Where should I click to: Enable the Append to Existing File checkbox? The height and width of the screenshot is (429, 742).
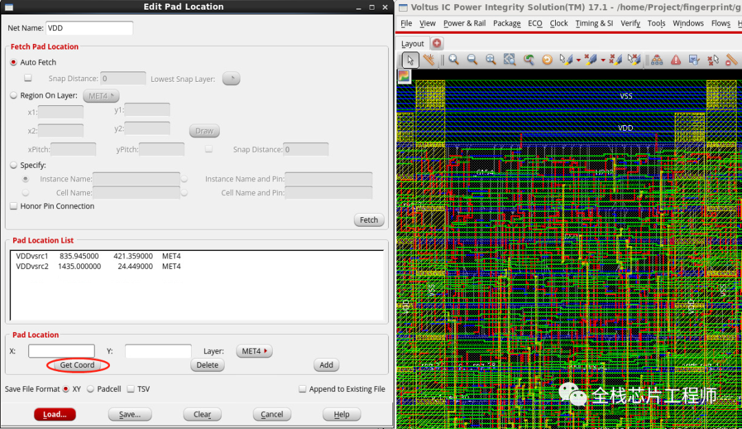(302, 388)
